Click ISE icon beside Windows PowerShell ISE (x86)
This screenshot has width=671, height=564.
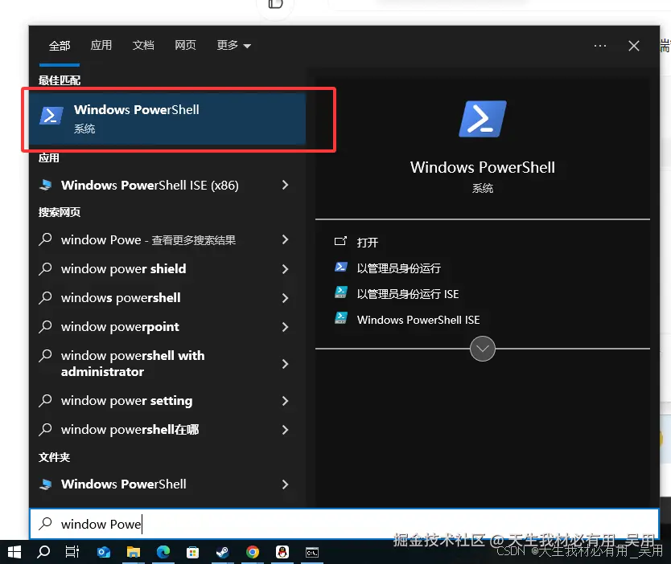46,185
